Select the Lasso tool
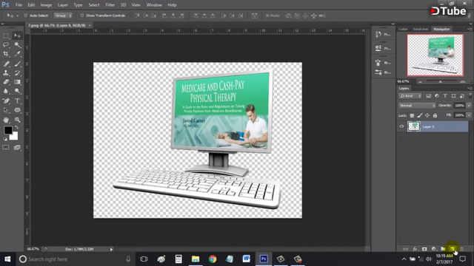The width and height of the screenshot is (474, 266). (6, 45)
